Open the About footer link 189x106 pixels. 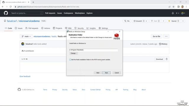click(144, 90)
